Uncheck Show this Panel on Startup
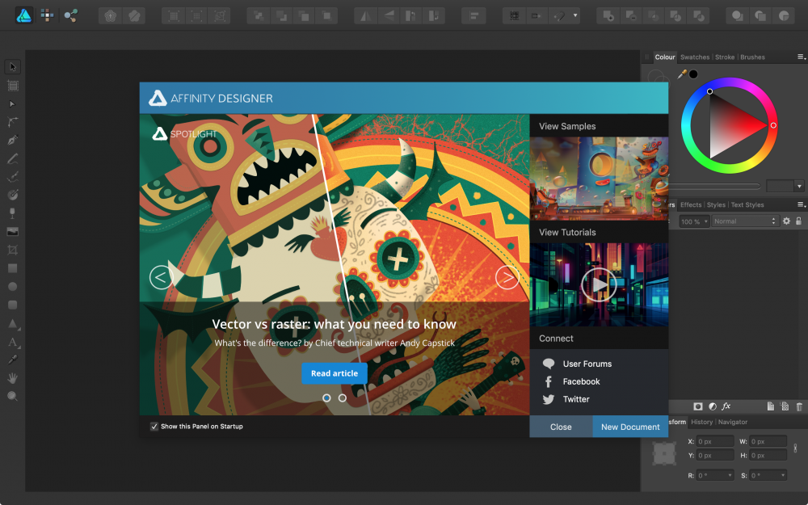808x505 pixels. (154, 426)
